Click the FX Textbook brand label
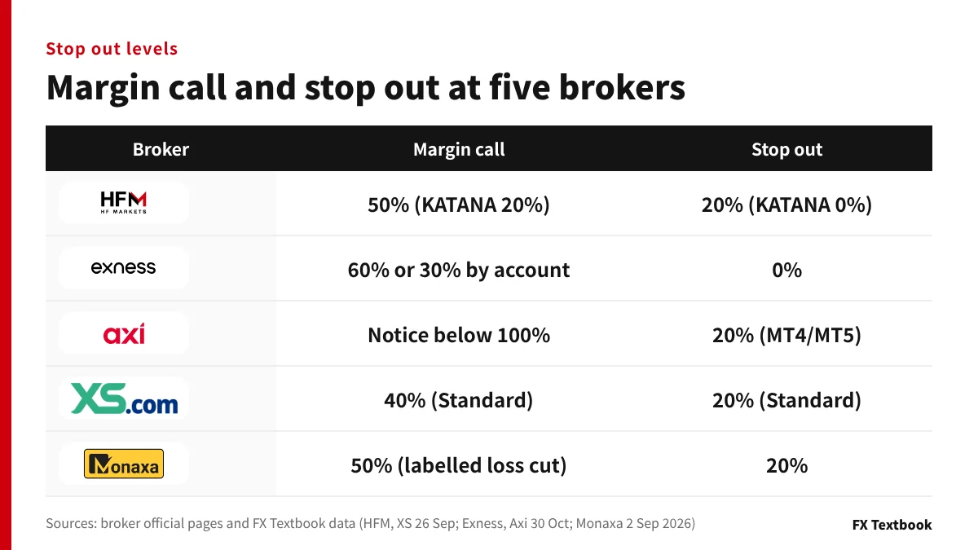Screen dimensions: 978x550 click(x=892, y=524)
